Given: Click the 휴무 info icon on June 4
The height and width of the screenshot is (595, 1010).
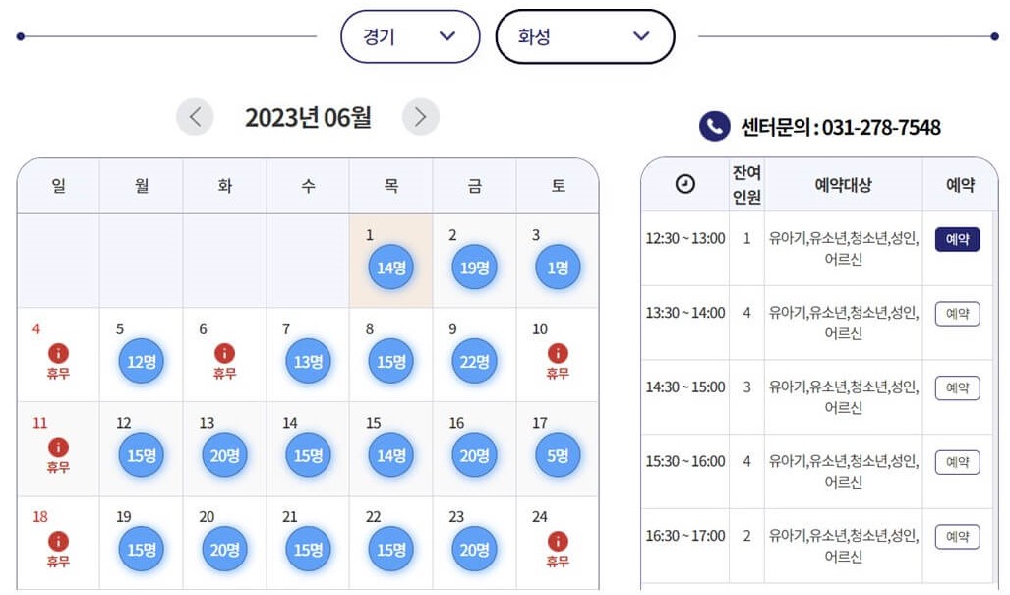Looking at the screenshot, I should pyautogui.click(x=57, y=351).
